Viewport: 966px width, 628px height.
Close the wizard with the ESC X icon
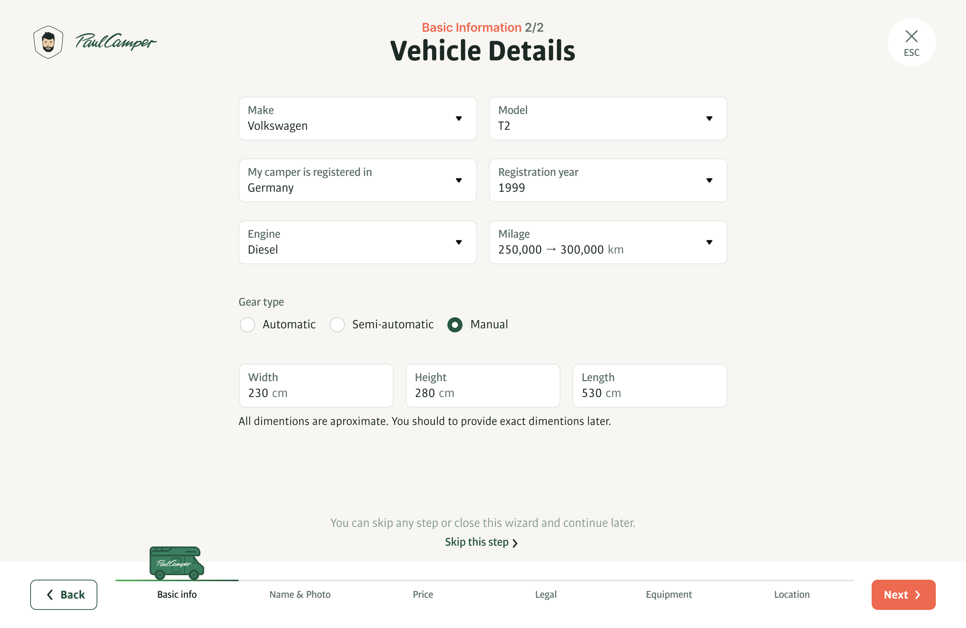(x=911, y=37)
